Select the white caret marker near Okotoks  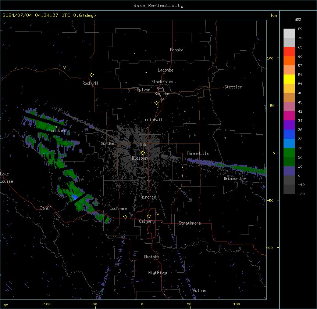pyautogui.click(x=132, y=261)
